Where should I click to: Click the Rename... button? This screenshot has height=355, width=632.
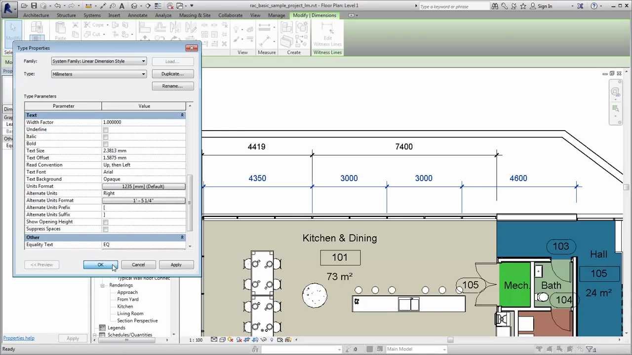point(172,86)
